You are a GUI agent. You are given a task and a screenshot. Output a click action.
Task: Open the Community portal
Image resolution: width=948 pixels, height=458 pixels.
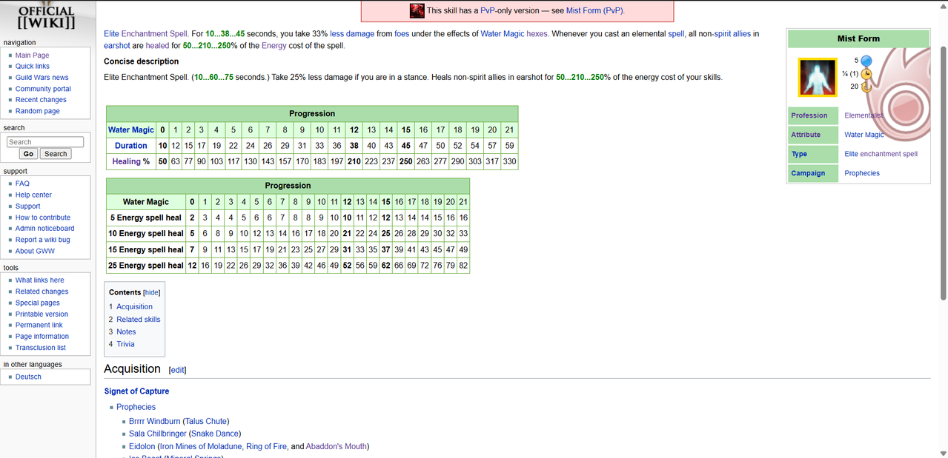click(x=43, y=89)
